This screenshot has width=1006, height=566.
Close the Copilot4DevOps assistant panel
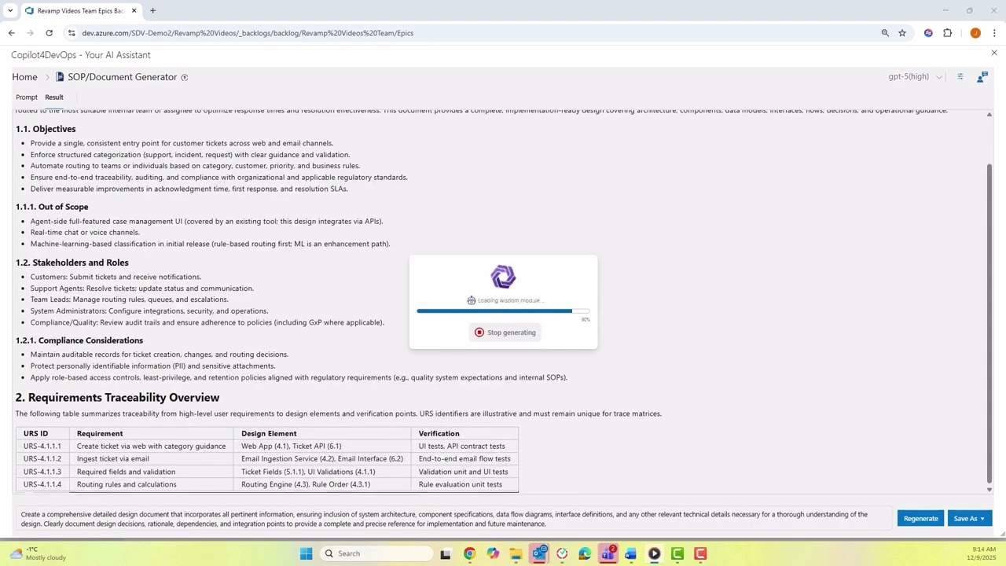pyautogui.click(x=994, y=53)
